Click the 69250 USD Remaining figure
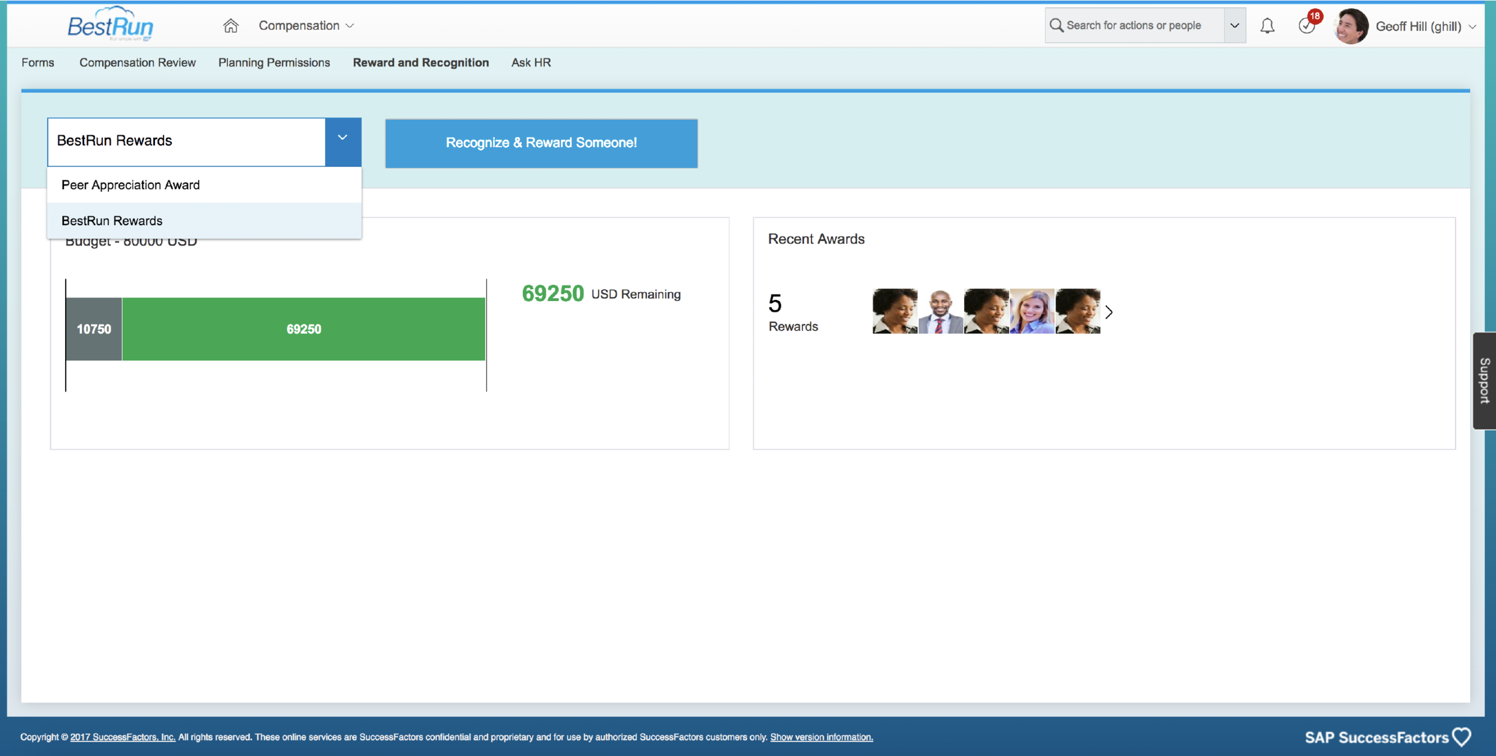The width and height of the screenshot is (1496, 756). pos(601,294)
